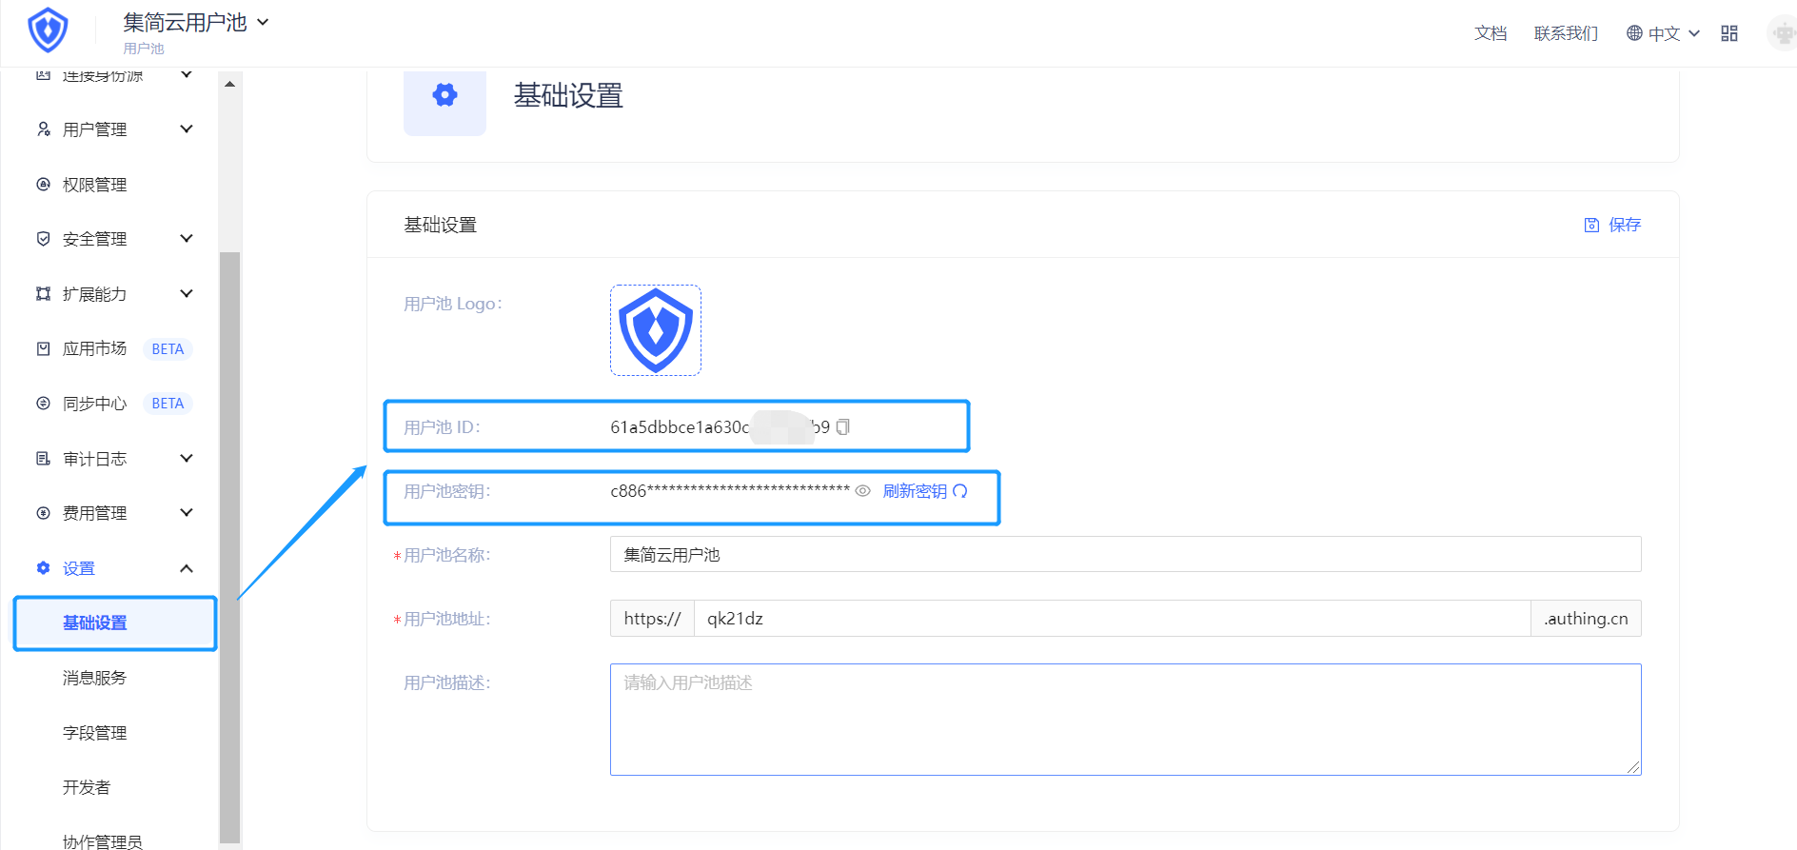Image resolution: width=1797 pixels, height=850 pixels.
Task: Click the 用户池名称 input field
Action: [x=1125, y=554]
